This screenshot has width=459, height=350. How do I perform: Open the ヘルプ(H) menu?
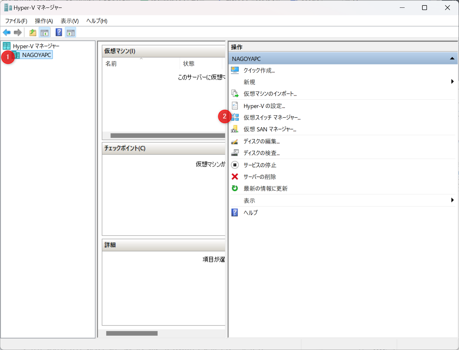click(97, 21)
